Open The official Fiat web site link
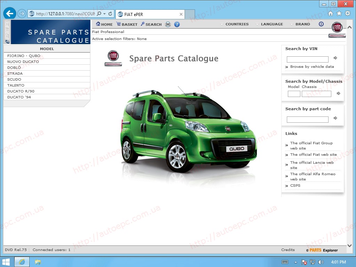356x267 pixels. click(313, 154)
